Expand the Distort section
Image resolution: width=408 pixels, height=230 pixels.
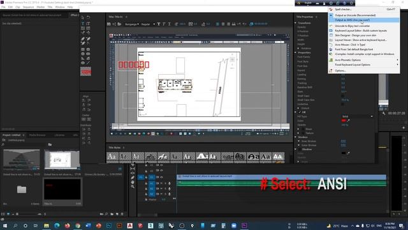coord(298,108)
